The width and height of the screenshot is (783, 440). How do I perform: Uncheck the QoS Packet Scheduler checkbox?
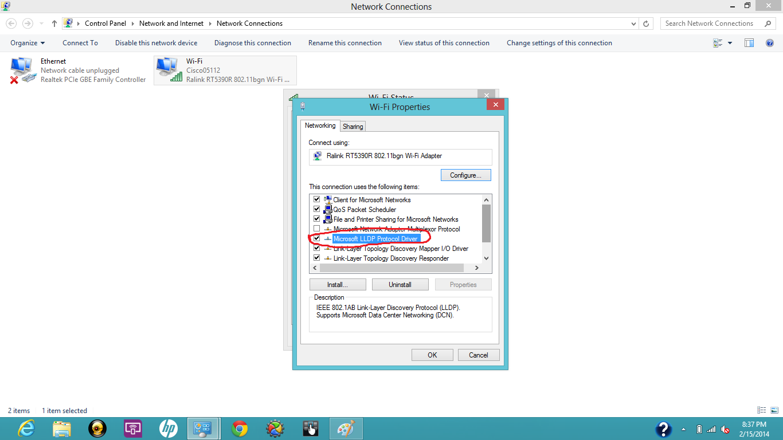pyautogui.click(x=316, y=209)
